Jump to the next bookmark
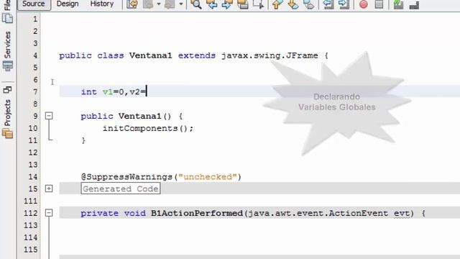Viewport: 460px width, 259px height. [293, 4]
